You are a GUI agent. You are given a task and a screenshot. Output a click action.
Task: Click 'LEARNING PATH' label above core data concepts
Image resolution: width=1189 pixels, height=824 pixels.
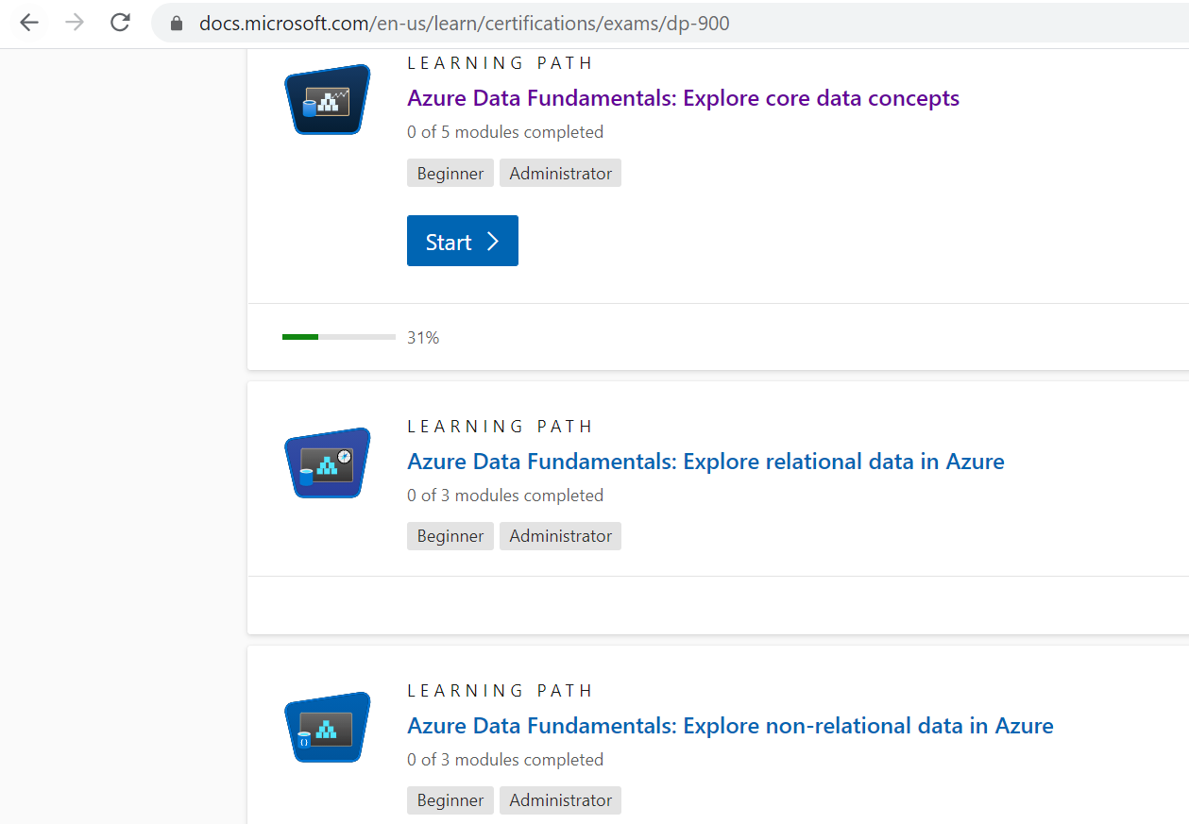pos(500,63)
